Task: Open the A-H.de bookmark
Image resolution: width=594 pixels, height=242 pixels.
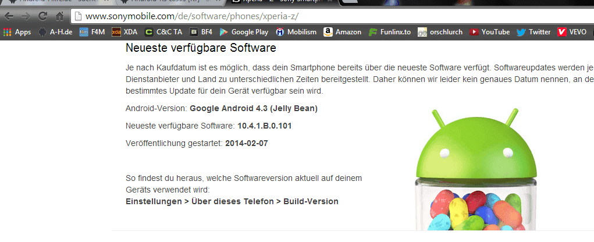Action: point(55,32)
